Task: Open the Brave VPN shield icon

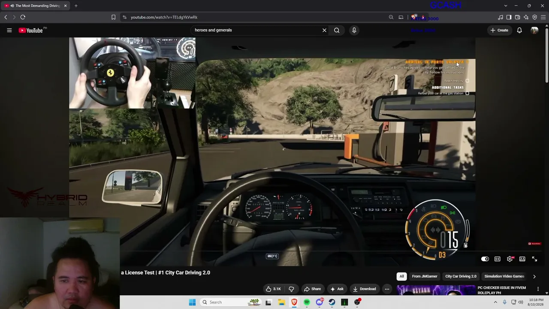Action: (x=534, y=17)
